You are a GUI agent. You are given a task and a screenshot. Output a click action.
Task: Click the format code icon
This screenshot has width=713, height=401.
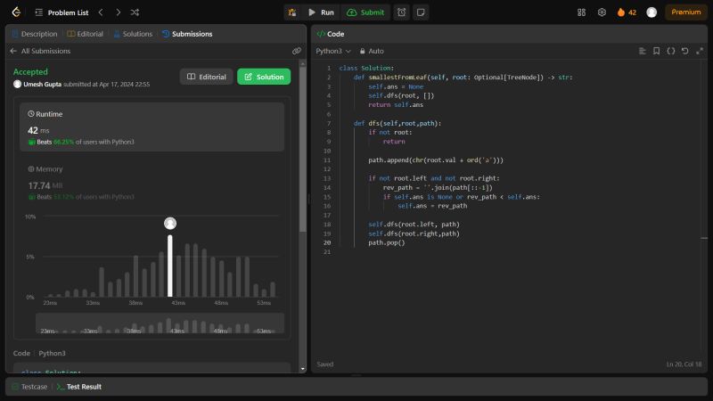(x=642, y=51)
